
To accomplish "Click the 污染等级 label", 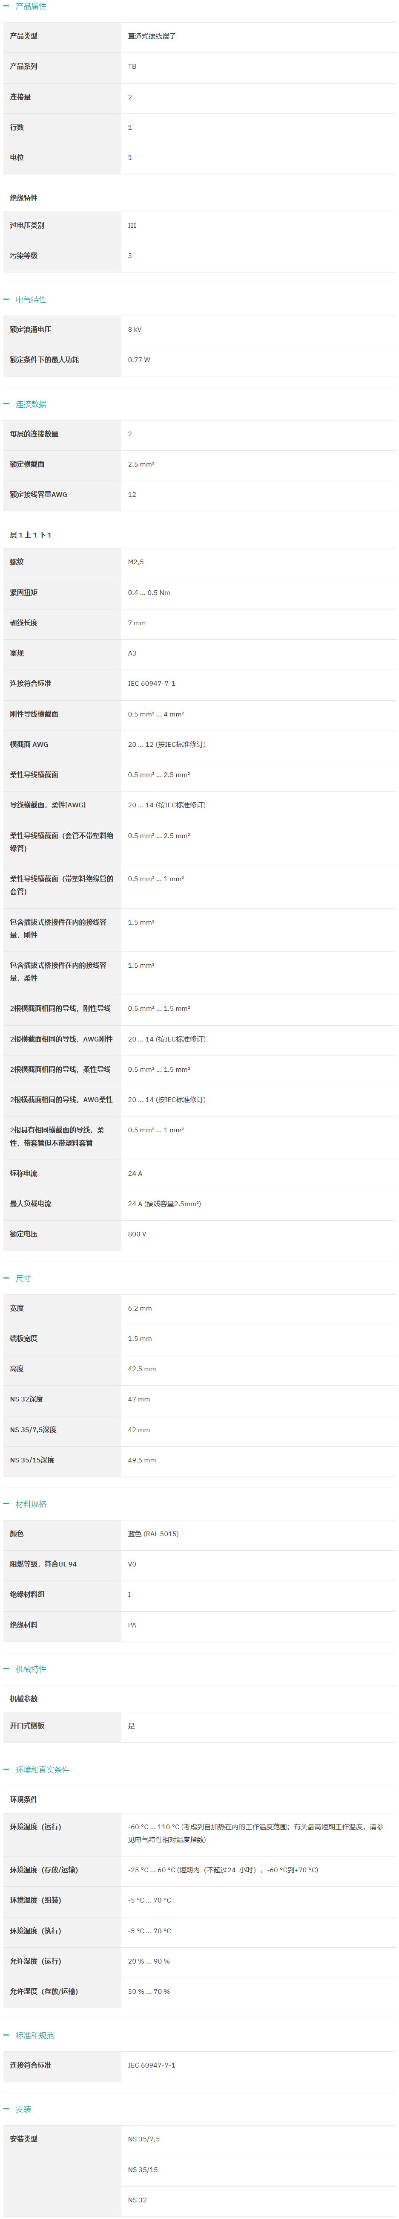I will click(x=24, y=256).
